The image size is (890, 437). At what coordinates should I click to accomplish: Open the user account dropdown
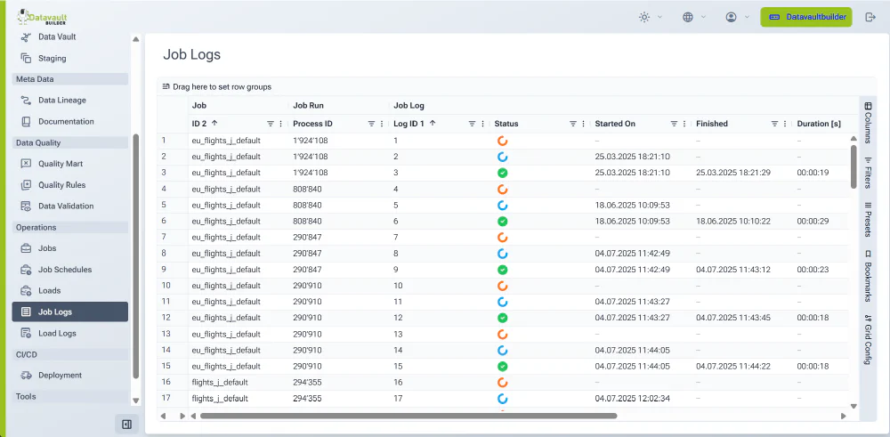[737, 17]
